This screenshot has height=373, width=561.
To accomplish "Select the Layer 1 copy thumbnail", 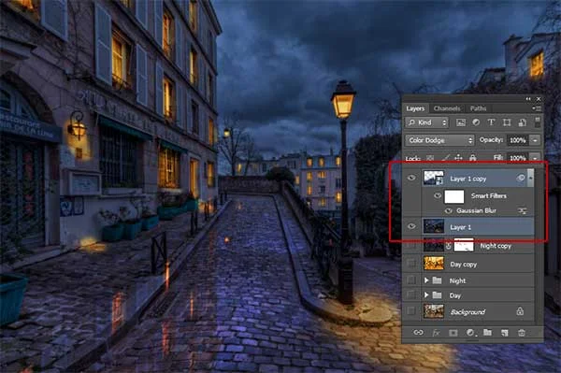I will [x=434, y=178].
